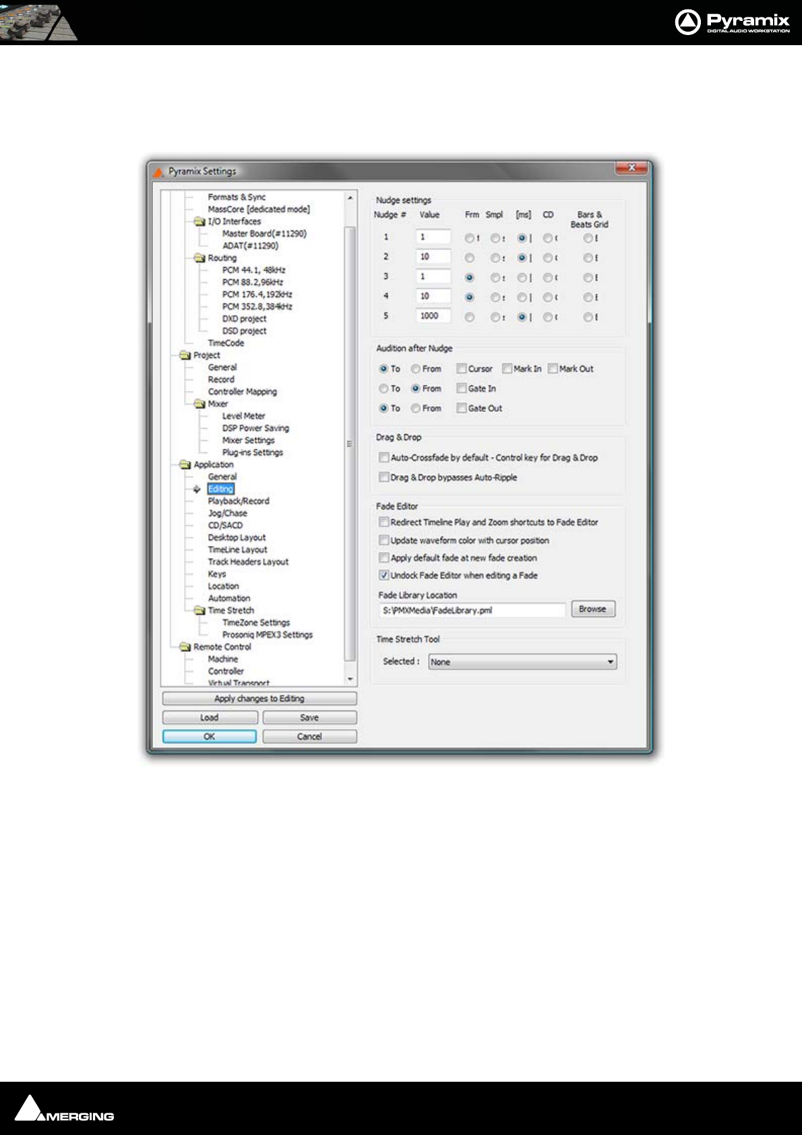The image size is (802, 1135).
Task: Click Apply changes to Editing
Action: (x=259, y=698)
